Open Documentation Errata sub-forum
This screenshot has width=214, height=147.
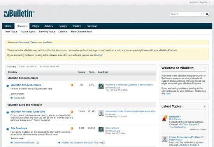24,143
